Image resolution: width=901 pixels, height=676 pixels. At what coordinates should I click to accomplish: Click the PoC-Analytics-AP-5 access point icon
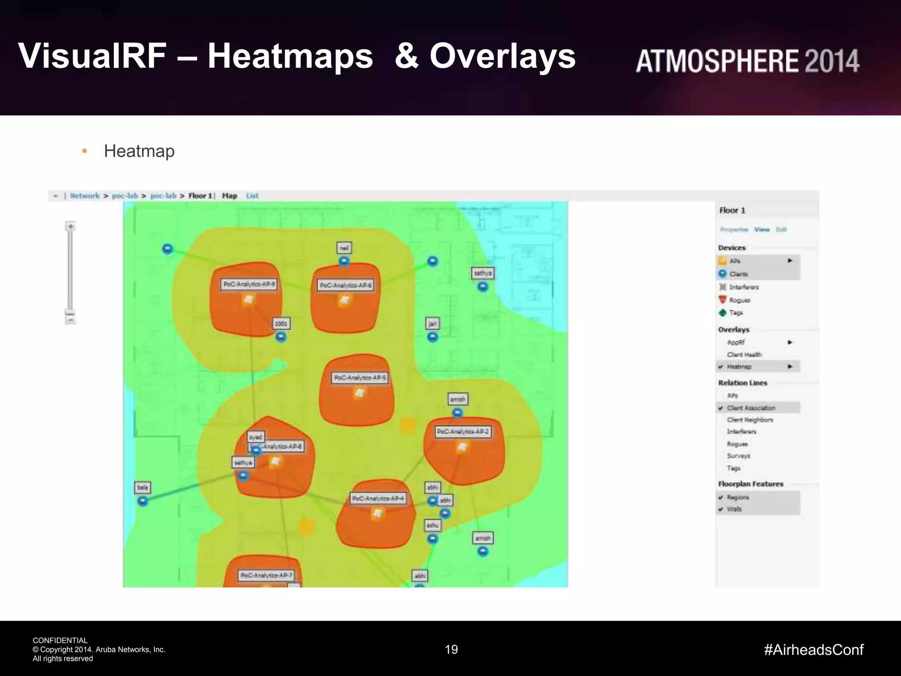tap(360, 393)
